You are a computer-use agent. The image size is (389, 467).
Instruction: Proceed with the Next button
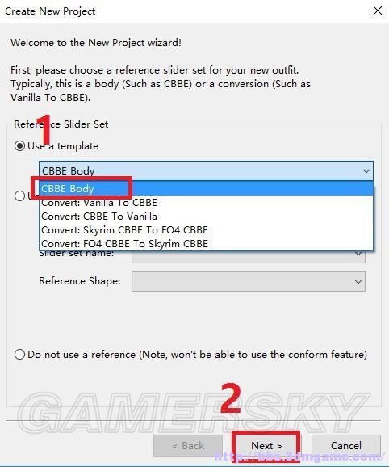pyautogui.click(x=266, y=446)
